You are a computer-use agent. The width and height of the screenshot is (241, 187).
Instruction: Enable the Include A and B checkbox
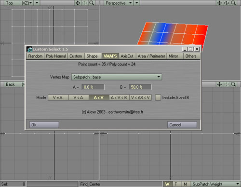[158, 97]
